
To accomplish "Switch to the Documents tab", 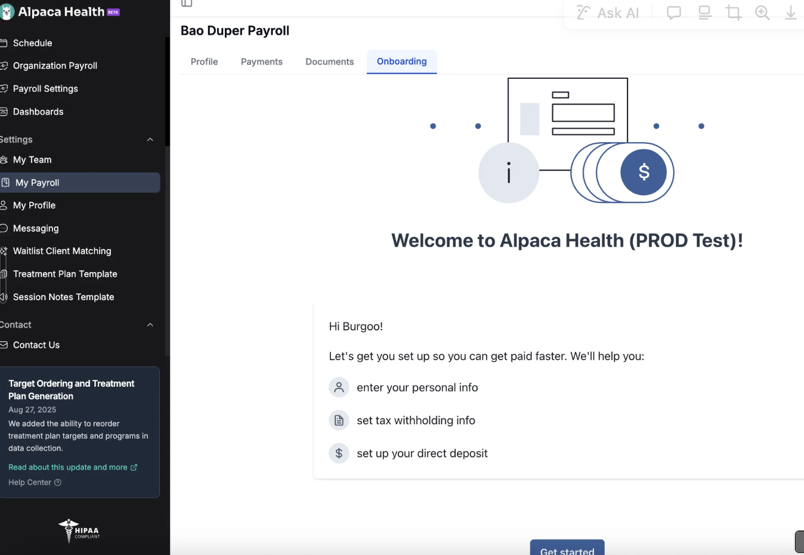I will click(329, 61).
